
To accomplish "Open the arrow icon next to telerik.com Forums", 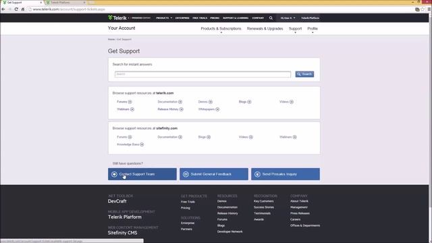I will 130,102.
